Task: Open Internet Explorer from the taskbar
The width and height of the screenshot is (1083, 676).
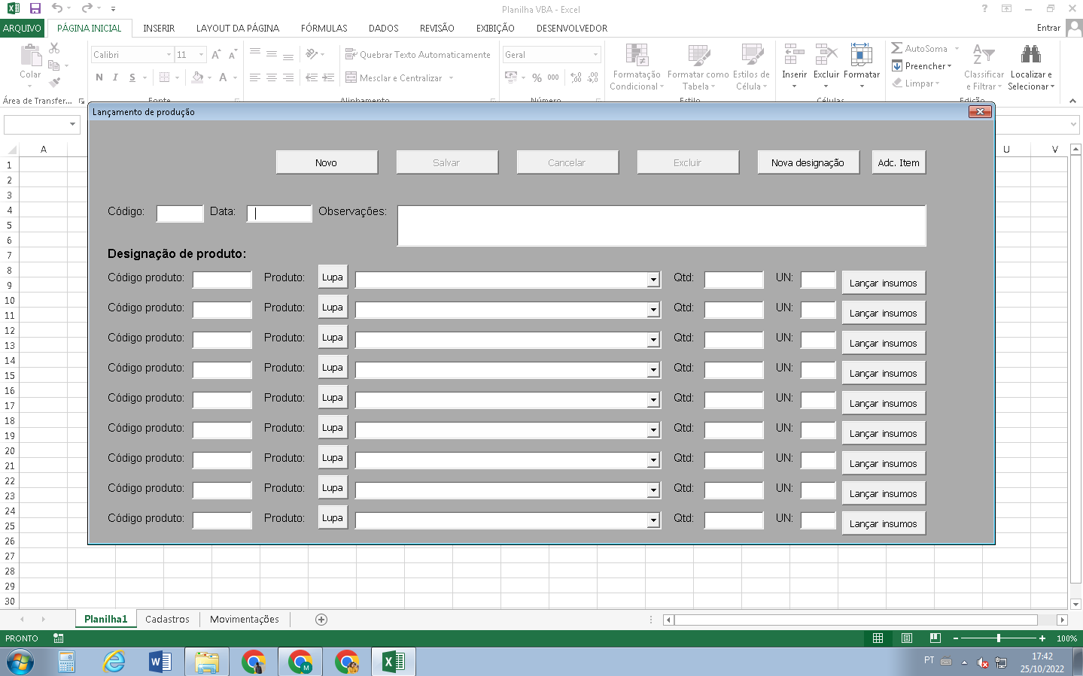Action: pyautogui.click(x=114, y=662)
